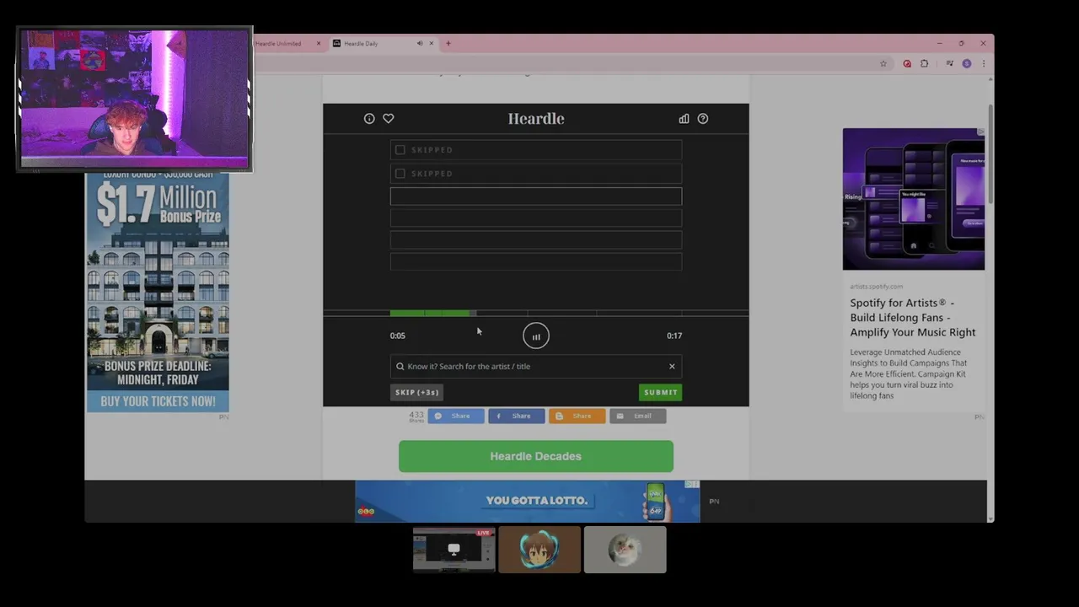Open the Chrome three-dot menu
The height and width of the screenshot is (607, 1079).
tap(983, 63)
